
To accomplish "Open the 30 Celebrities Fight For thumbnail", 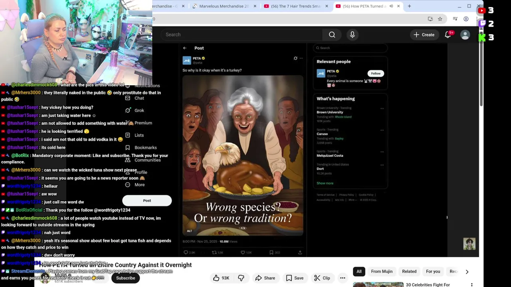I will 378,285.
